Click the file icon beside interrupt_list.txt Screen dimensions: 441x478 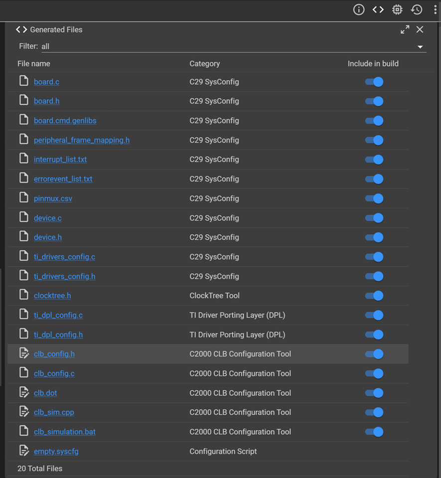pos(24,159)
